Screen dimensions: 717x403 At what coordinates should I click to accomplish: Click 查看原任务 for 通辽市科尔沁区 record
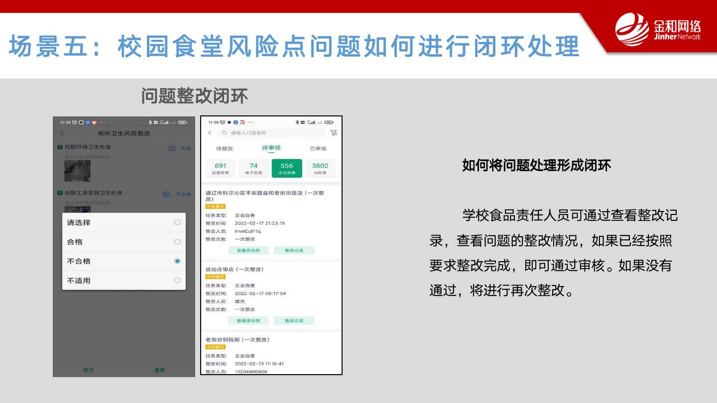[x=248, y=250]
